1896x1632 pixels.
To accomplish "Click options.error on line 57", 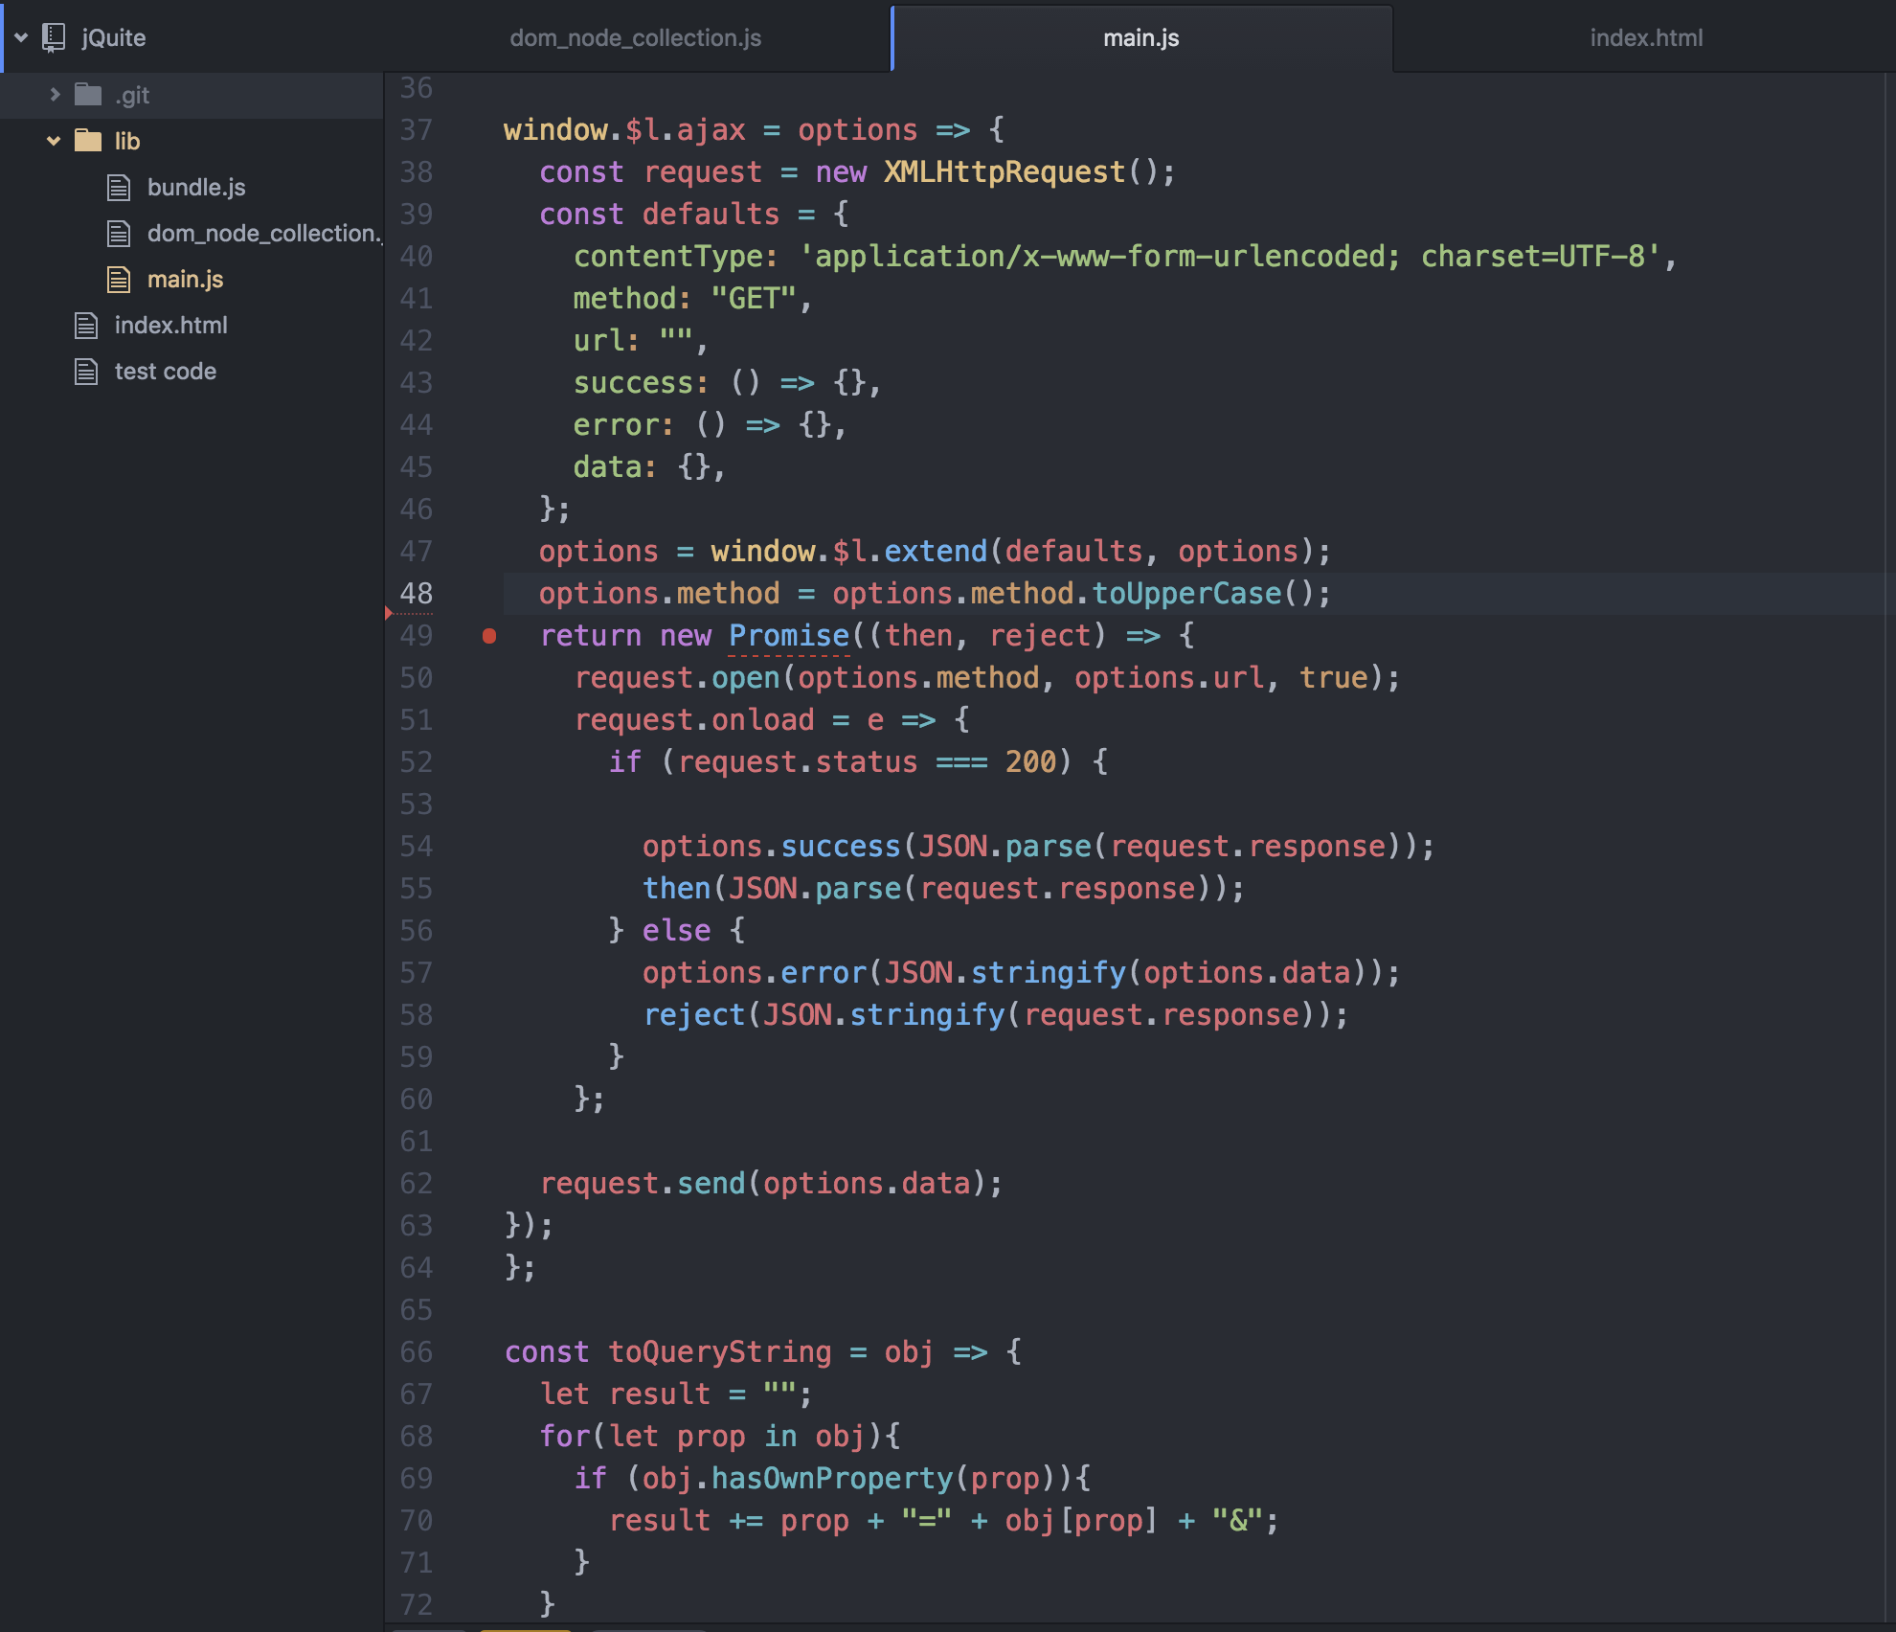I will [x=755, y=973].
